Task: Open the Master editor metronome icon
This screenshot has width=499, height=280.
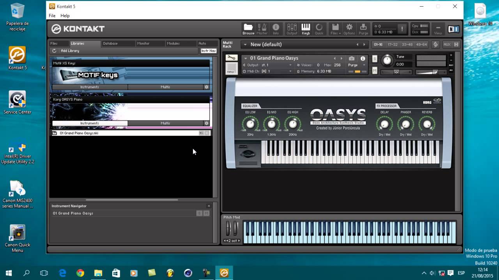Action: coord(262,29)
